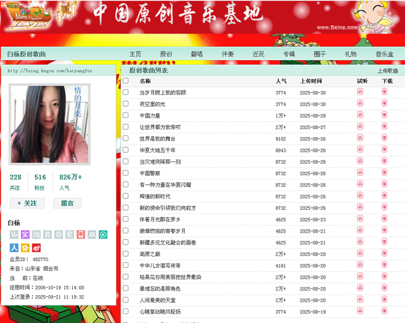The height and width of the screenshot is (323, 405).
Task: Open the red Weibo badge link
Action: pyautogui.click(x=36, y=248)
